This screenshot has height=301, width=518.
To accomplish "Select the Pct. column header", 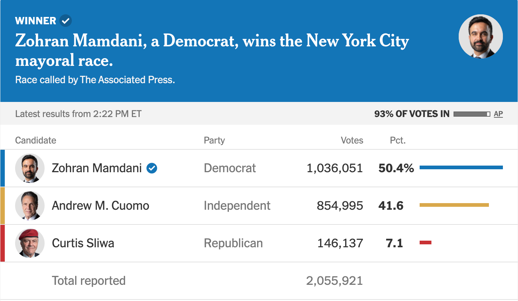I will 398,140.
